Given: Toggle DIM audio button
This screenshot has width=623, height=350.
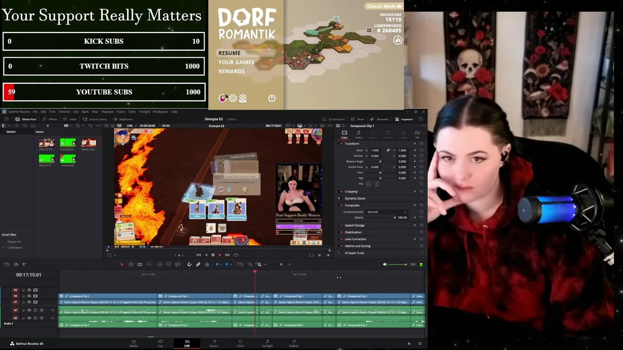Looking at the screenshot, I should coord(413,264).
